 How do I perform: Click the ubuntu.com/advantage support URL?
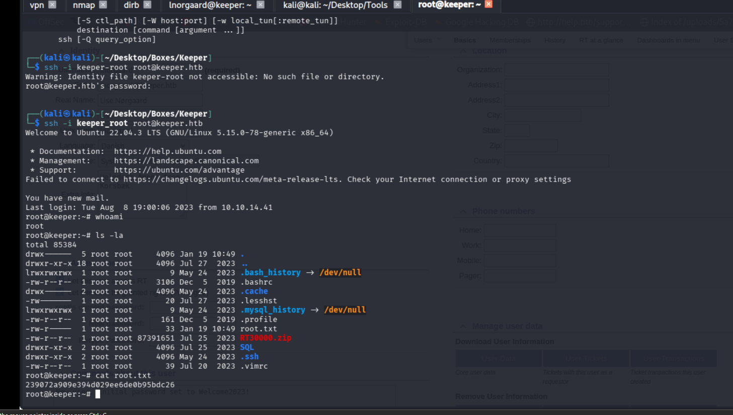pos(179,170)
